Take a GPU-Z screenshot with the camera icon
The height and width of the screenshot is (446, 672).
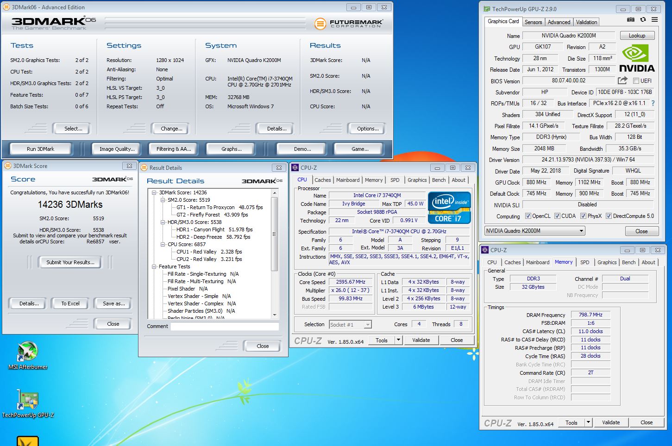(x=630, y=20)
